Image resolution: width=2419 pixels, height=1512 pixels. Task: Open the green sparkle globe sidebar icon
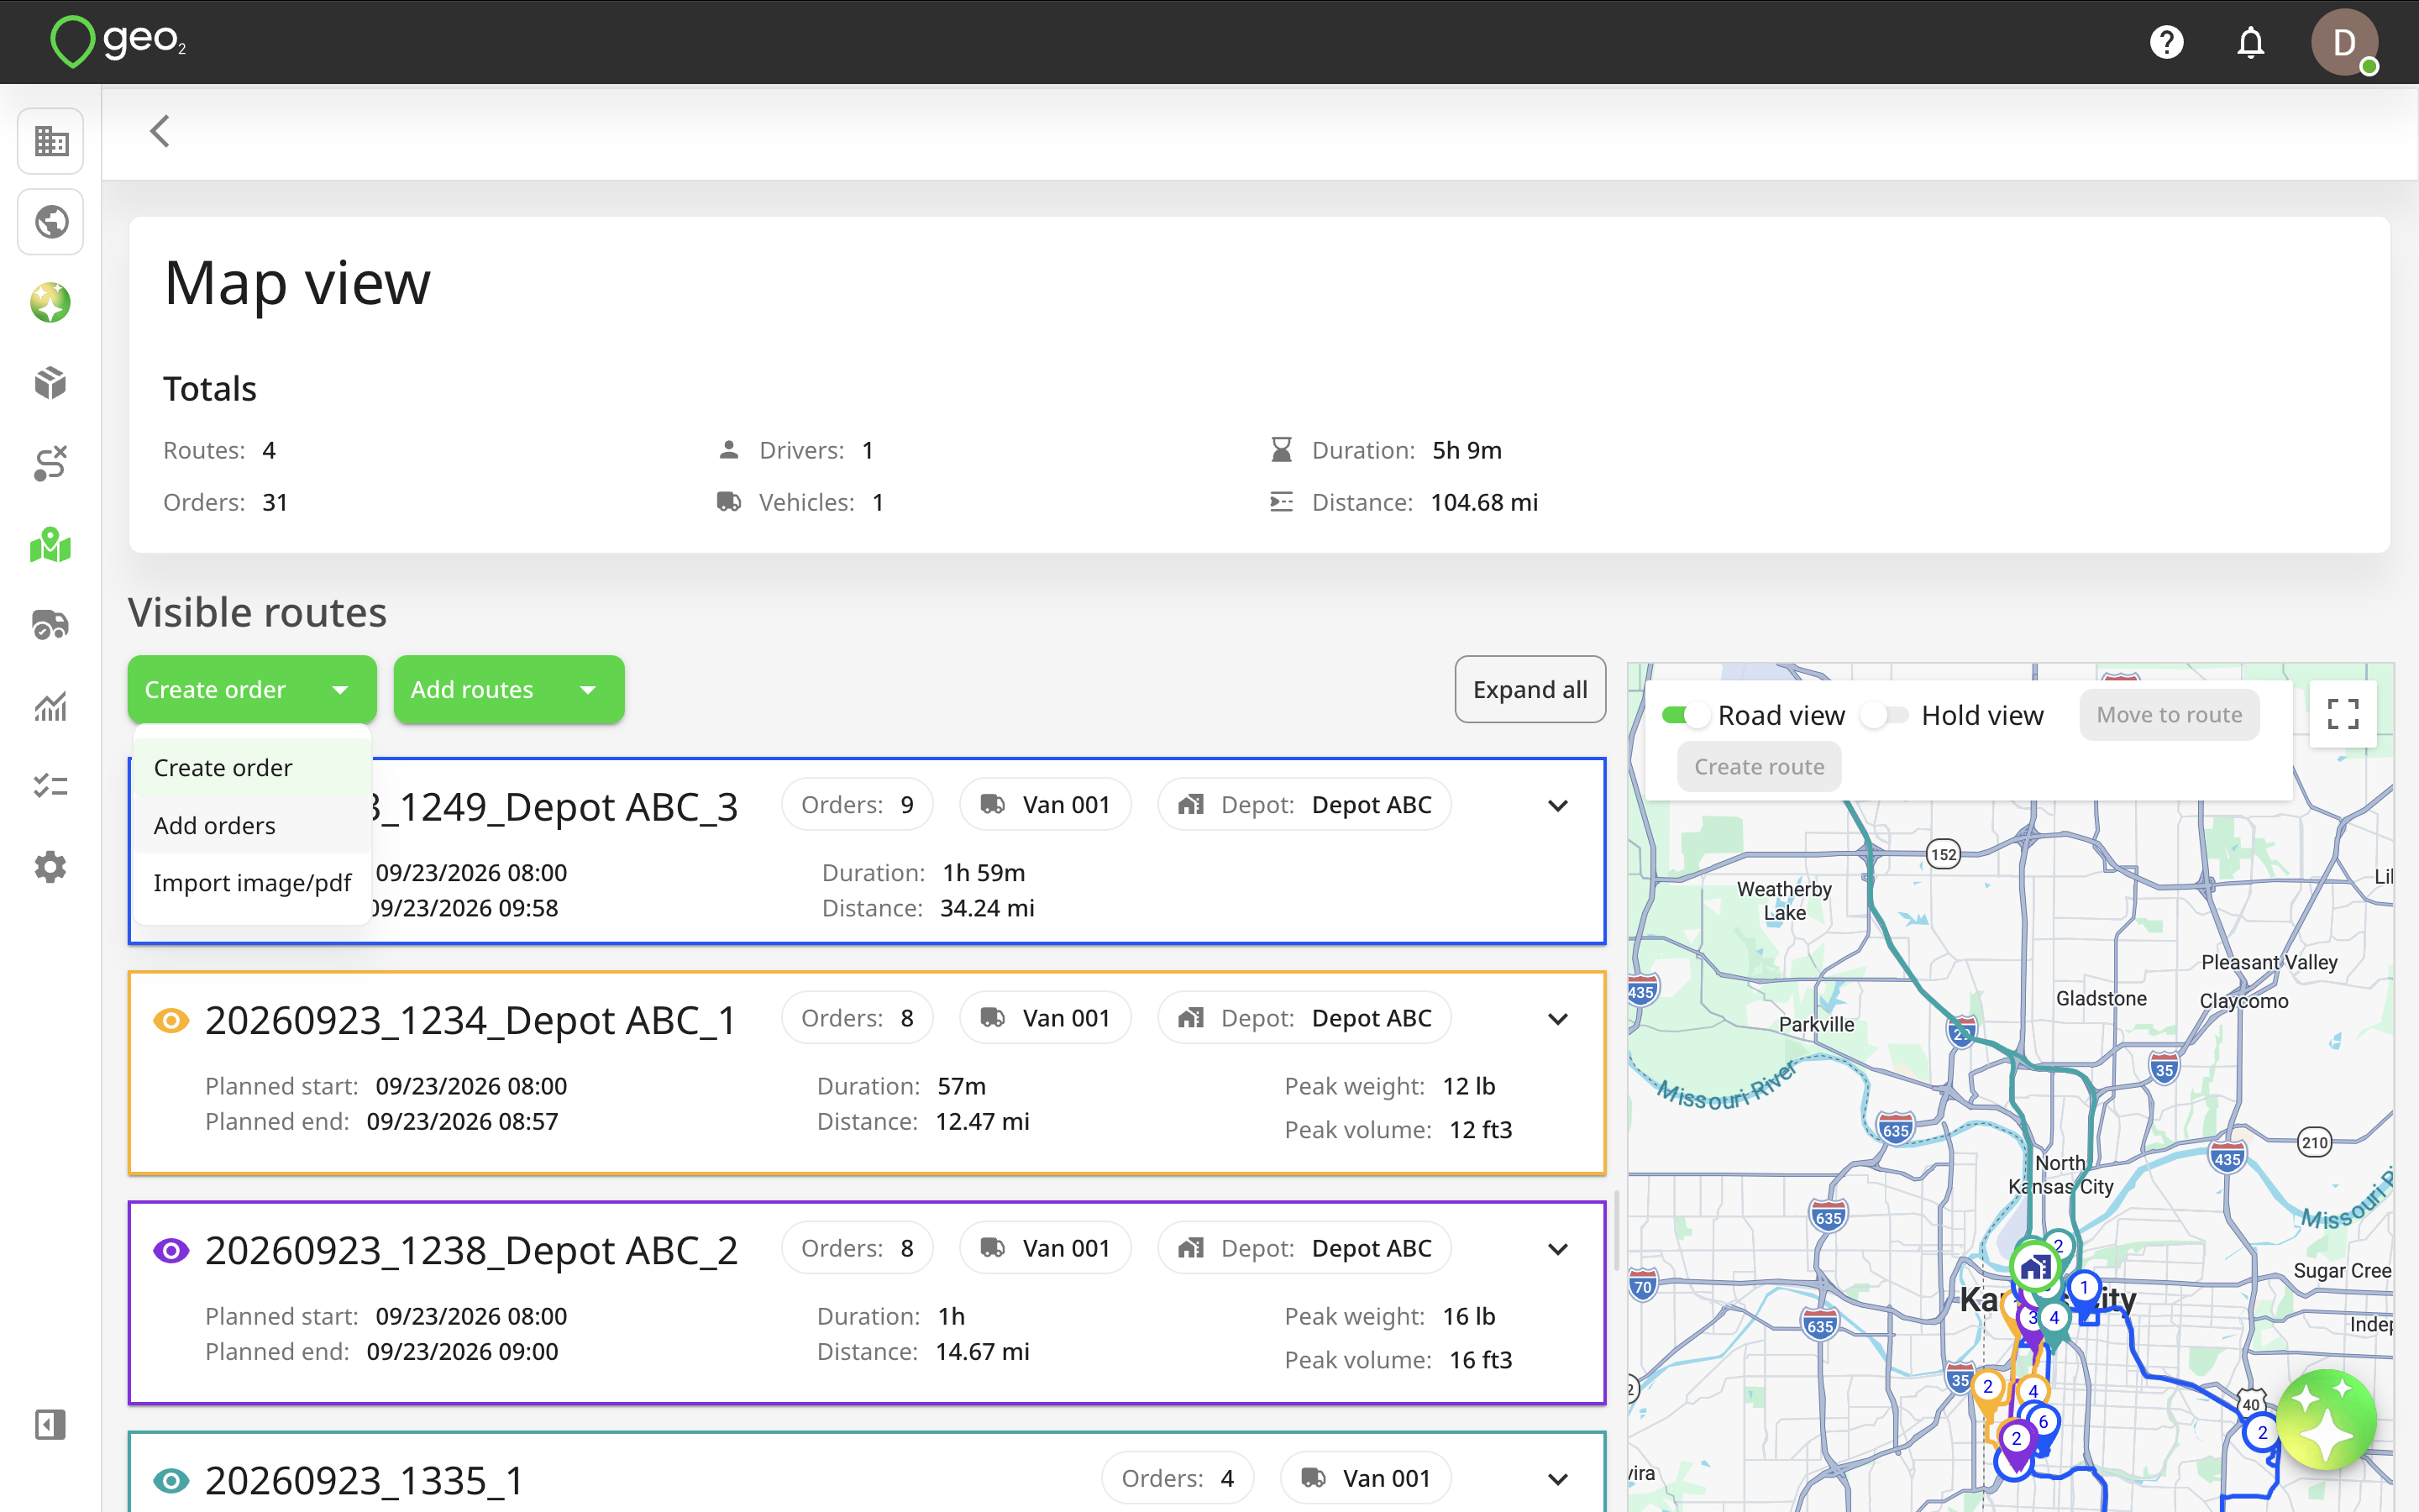coord(50,303)
